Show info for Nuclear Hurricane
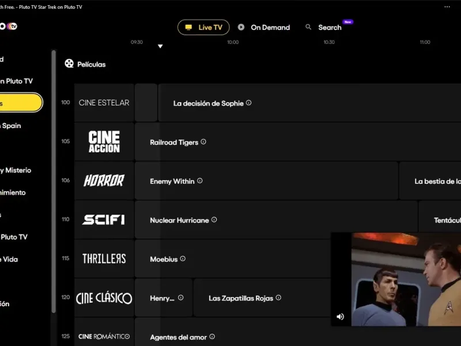The width and height of the screenshot is (461, 346). (214, 220)
